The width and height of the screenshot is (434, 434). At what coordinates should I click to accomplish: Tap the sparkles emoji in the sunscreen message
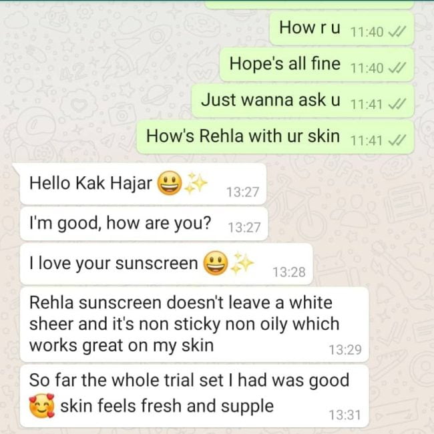(x=242, y=263)
